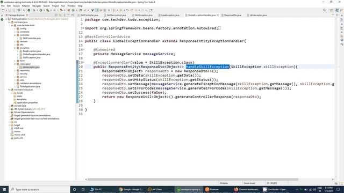This screenshot has height=193, width=344.
Task: Select the Java perspective icon
Action: coord(337,10)
